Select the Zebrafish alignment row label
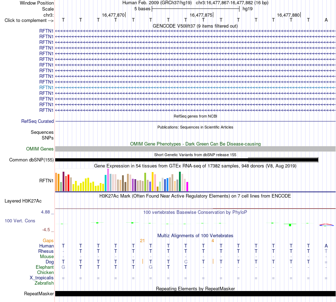 pyautogui.click(x=44, y=283)
